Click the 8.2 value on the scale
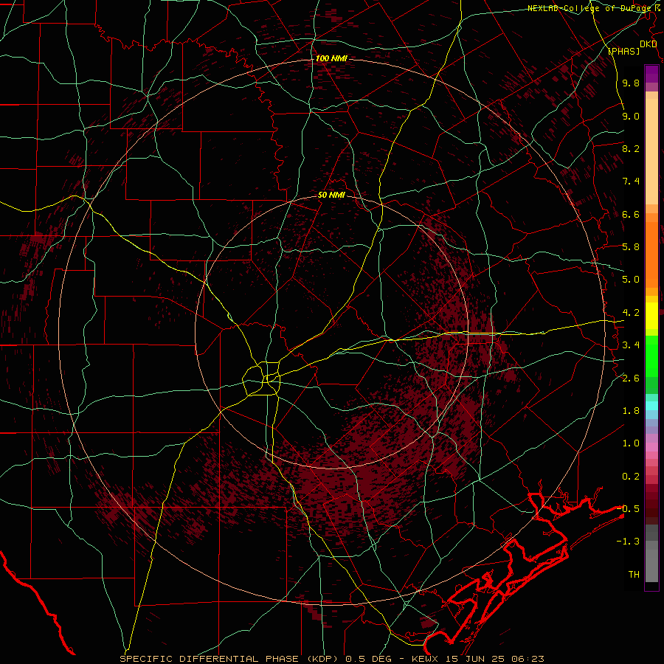664x664 pixels. pos(631,149)
